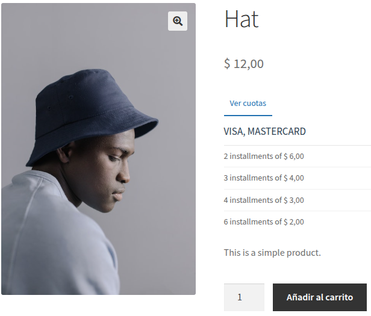The height and width of the screenshot is (316, 371).
Task: Choose the 4 installments of $ 3,00 row
Action: (264, 200)
